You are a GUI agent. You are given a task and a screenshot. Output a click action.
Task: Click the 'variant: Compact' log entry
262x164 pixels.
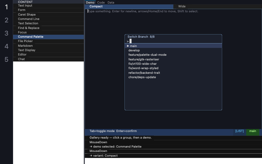pos(104,156)
